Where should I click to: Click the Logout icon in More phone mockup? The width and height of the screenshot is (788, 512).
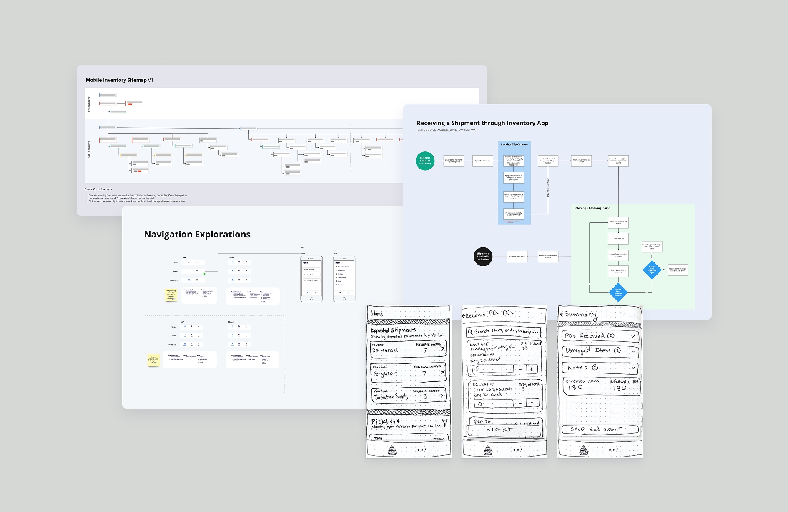pos(336,285)
